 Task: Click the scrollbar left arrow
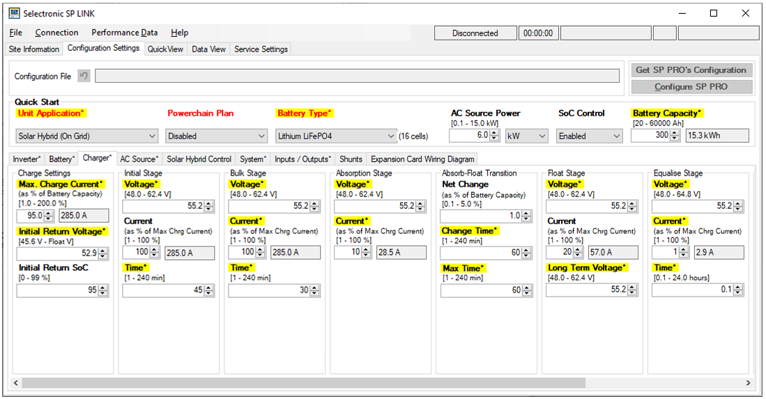pos(15,383)
